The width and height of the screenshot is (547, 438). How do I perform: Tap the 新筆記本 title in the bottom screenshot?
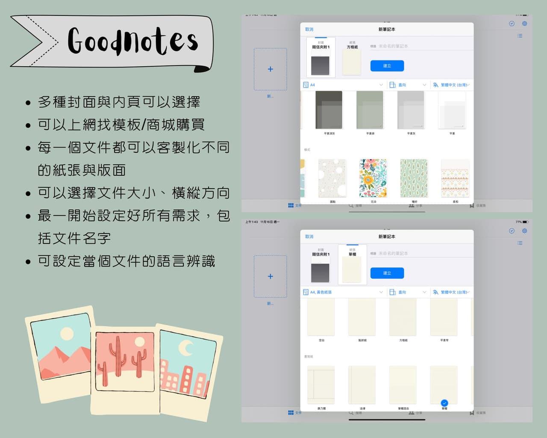pyautogui.click(x=387, y=237)
